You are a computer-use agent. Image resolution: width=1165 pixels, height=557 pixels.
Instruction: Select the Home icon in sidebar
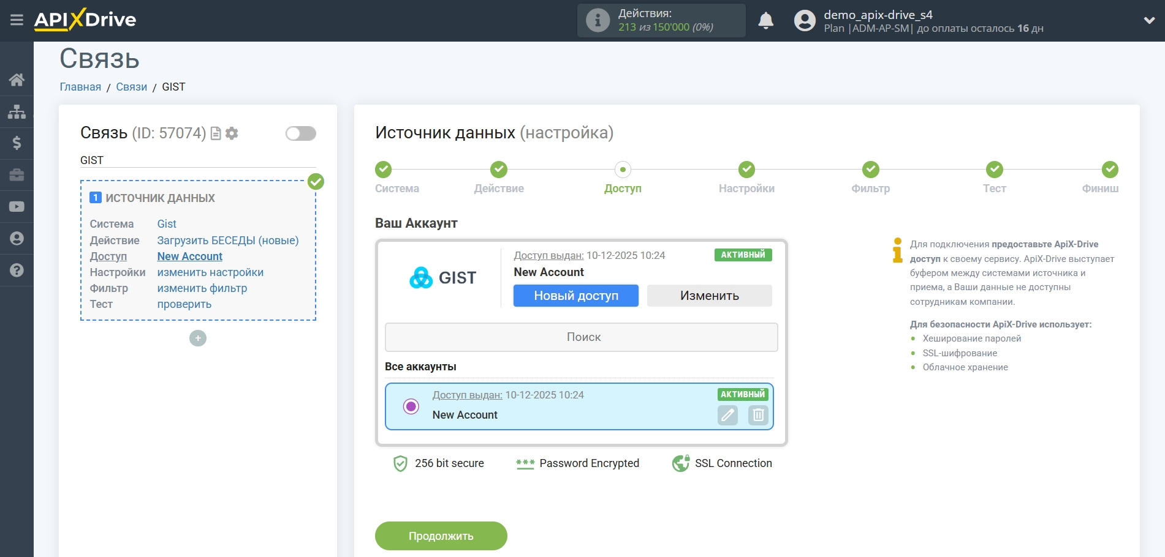(x=17, y=79)
